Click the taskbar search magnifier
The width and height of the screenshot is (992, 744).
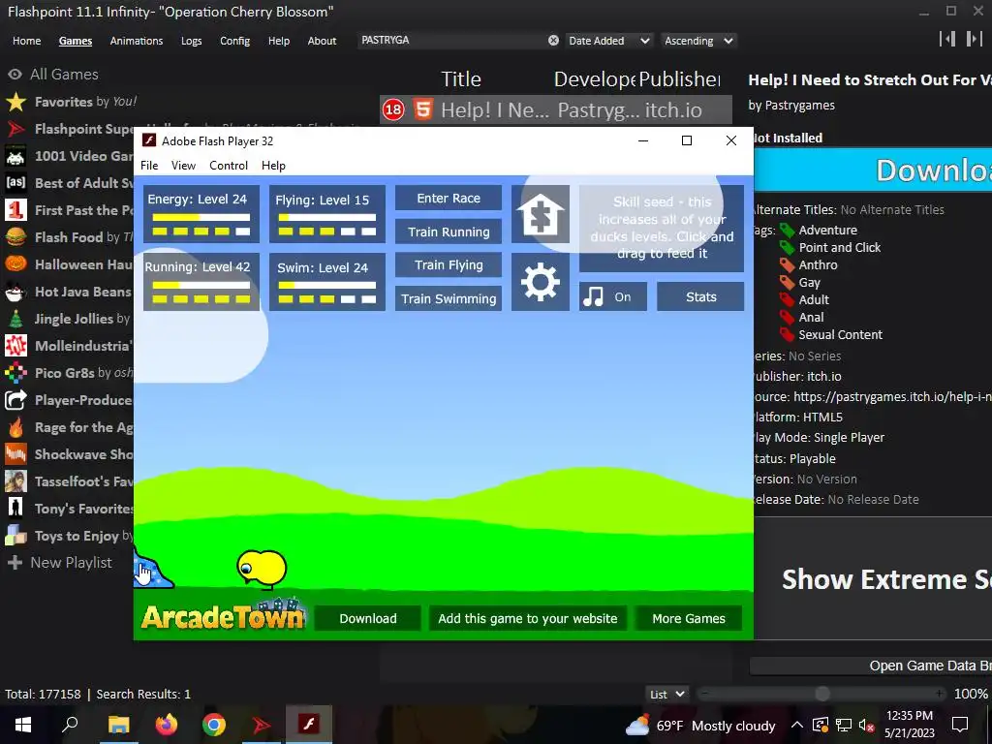point(70,725)
